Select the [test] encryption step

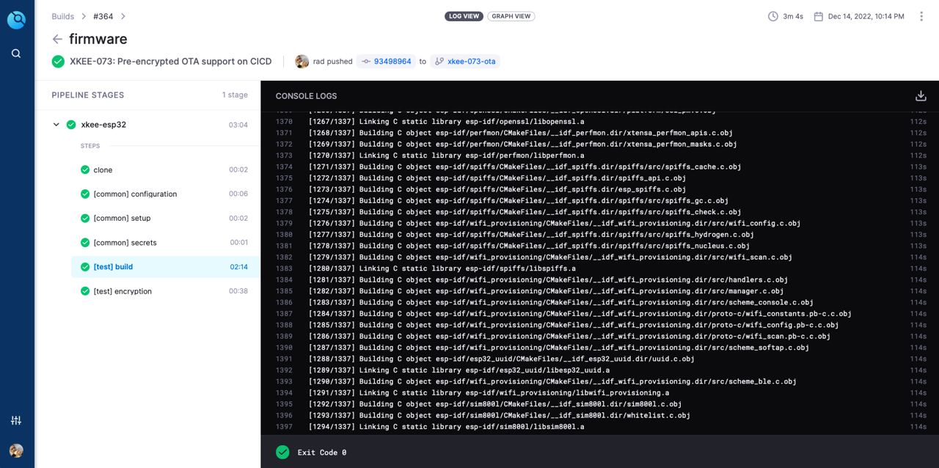click(x=165, y=291)
